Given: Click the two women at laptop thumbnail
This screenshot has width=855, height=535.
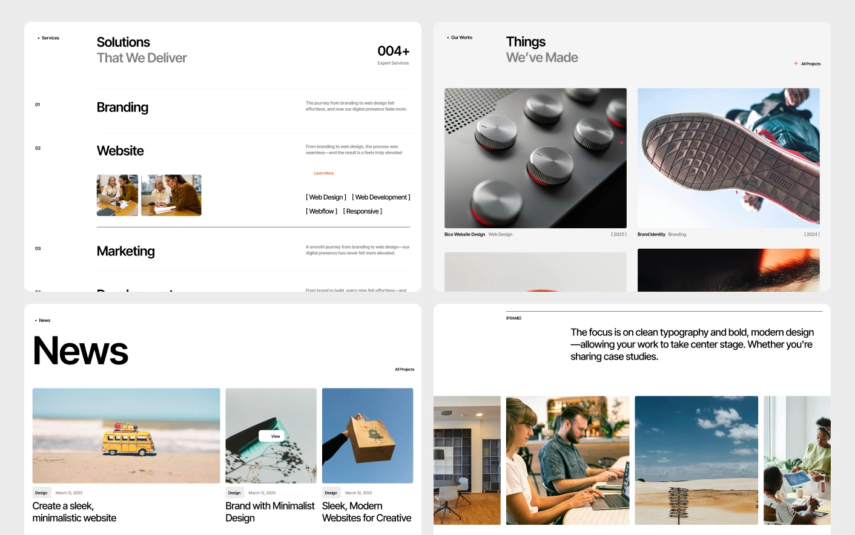Looking at the screenshot, I should [117, 195].
